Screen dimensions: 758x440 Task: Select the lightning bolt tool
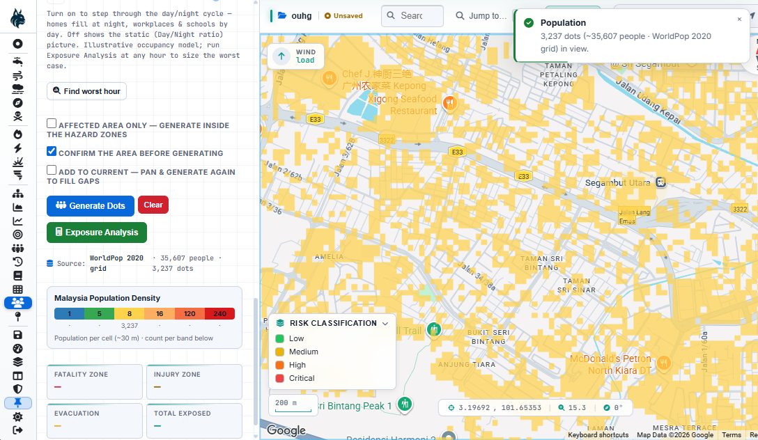pos(18,148)
